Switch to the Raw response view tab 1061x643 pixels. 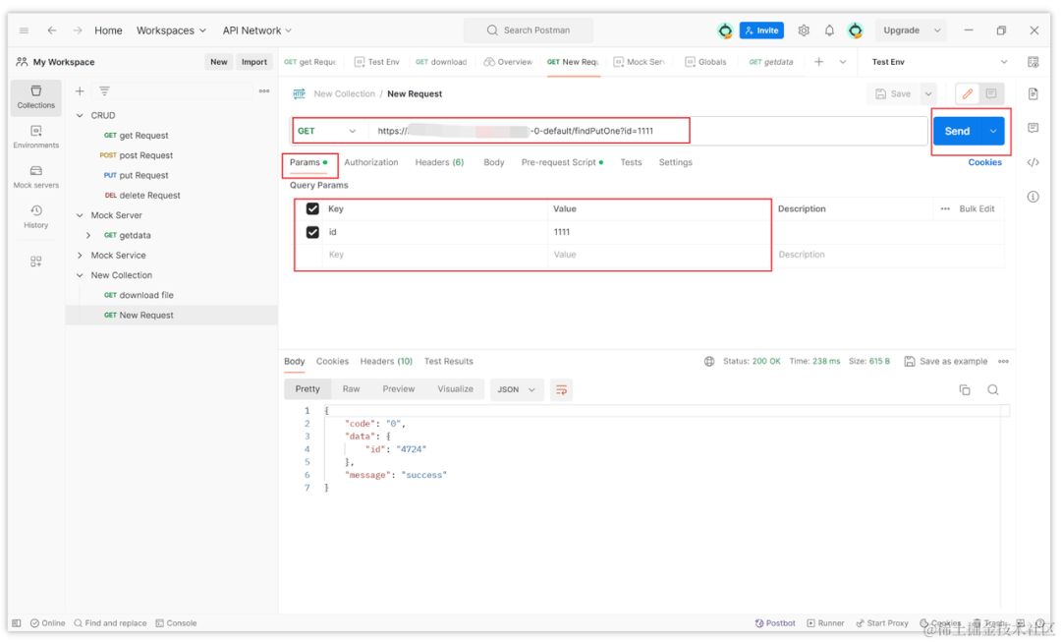click(351, 389)
